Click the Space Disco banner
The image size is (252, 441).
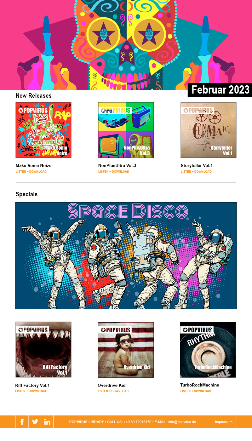(126, 256)
